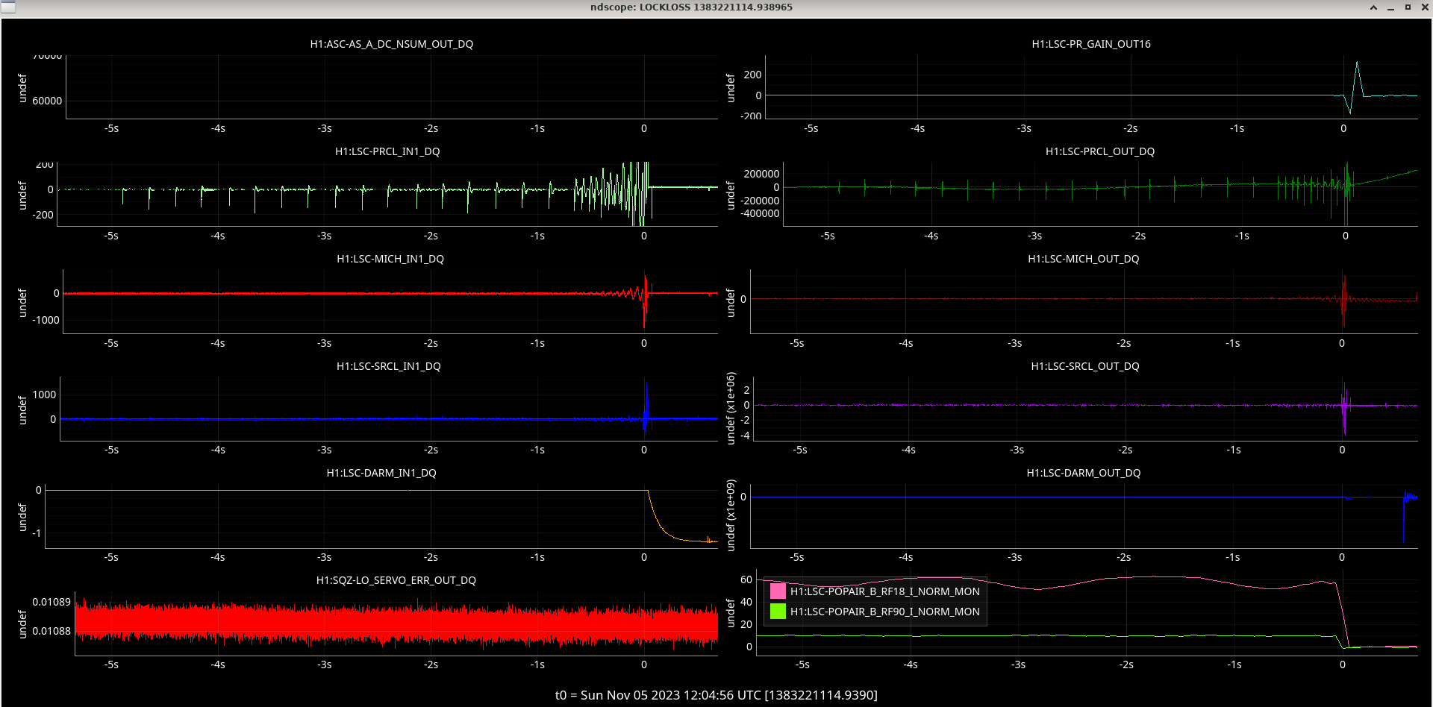Click the -1000 y-axis tick on MICH_IN1 plot

tap(45, 320)
